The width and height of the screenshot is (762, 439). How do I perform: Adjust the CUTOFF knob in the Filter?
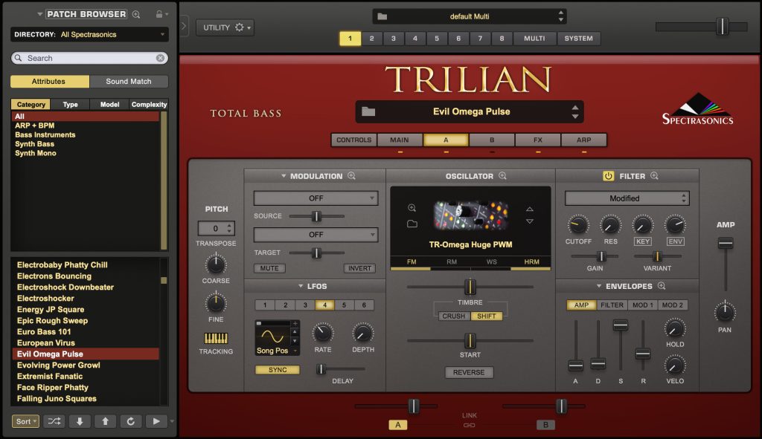[577, 224]
